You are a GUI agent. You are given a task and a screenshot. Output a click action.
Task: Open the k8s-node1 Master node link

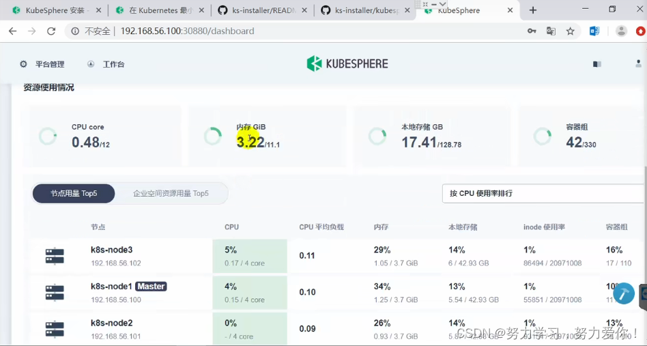coord(111,286)
